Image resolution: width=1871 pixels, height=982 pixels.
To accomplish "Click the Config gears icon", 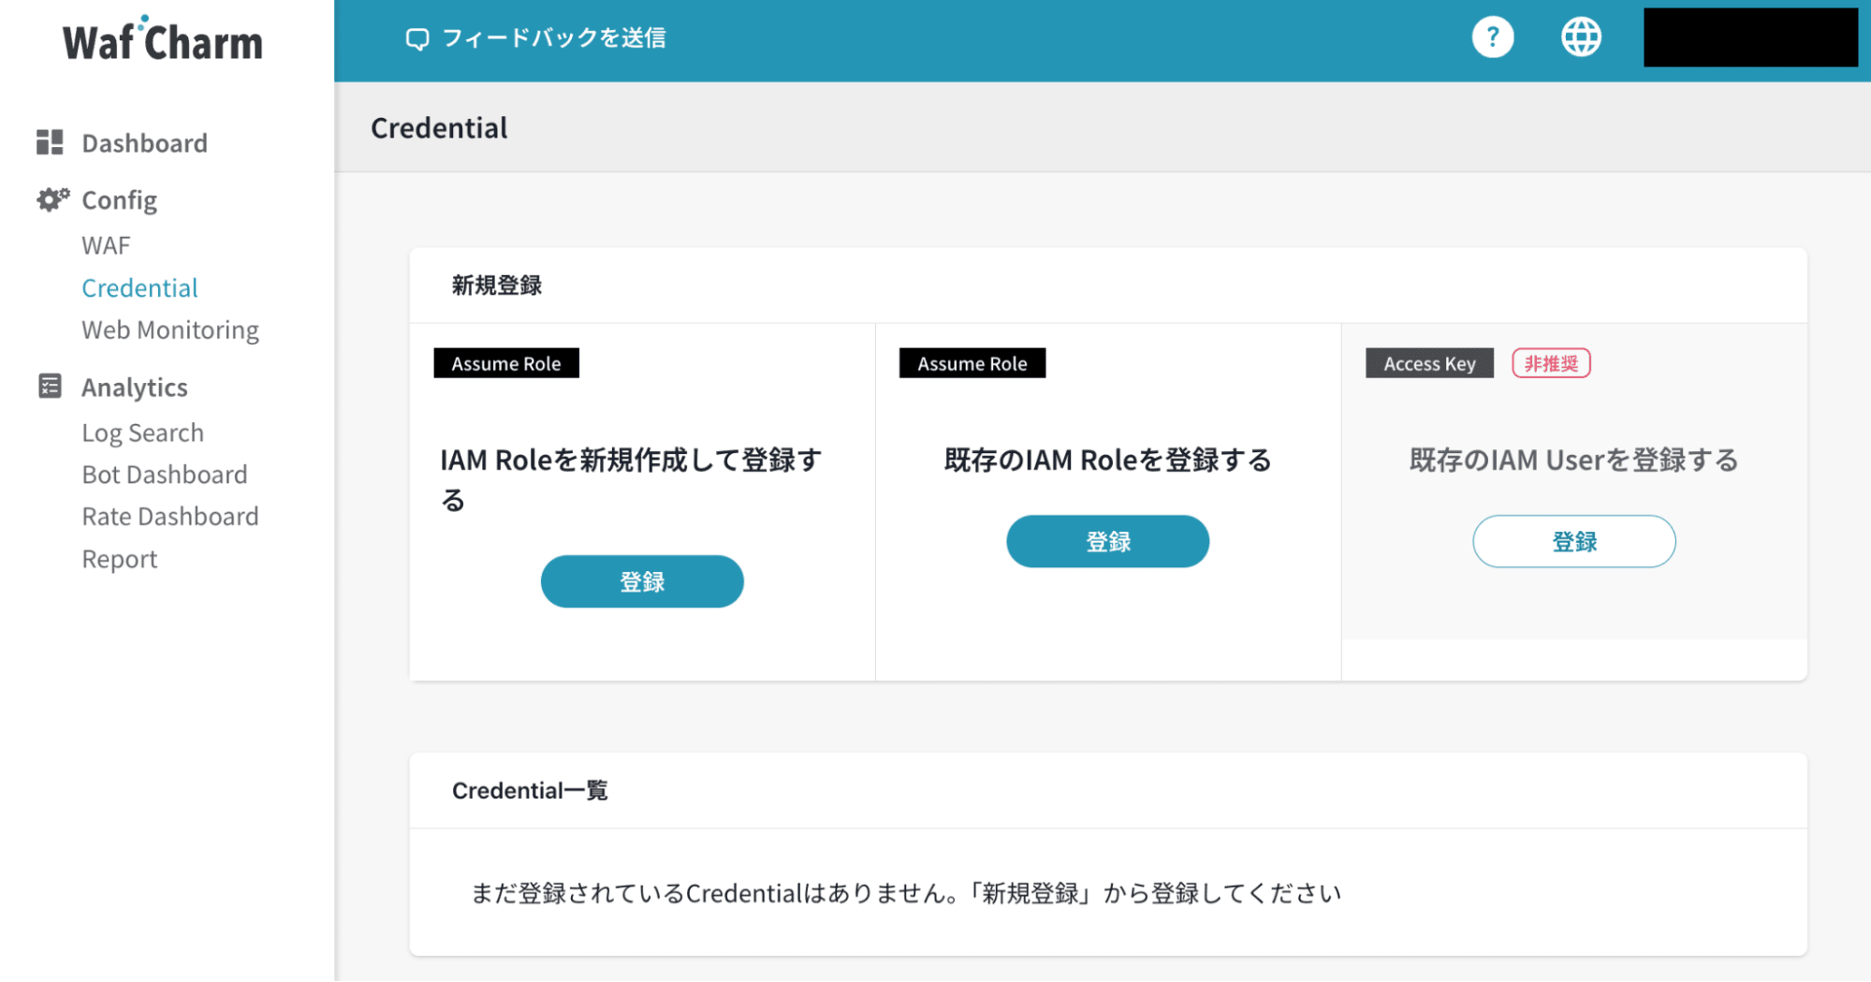I will (52, 199).
